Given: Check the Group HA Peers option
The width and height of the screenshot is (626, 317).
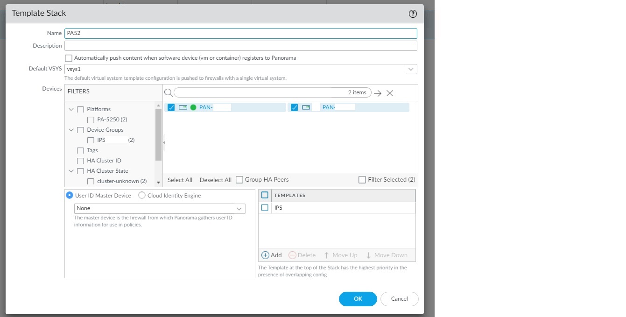Looking at the screenshot, I should (x=239, y=179).
